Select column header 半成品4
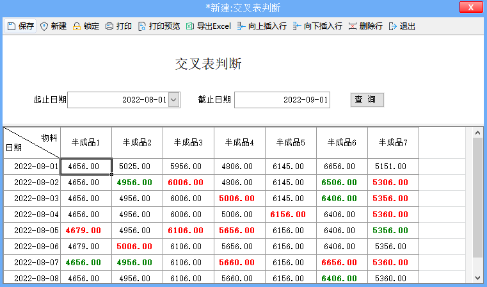Screen dimensions: 487x287 point(239,143)
